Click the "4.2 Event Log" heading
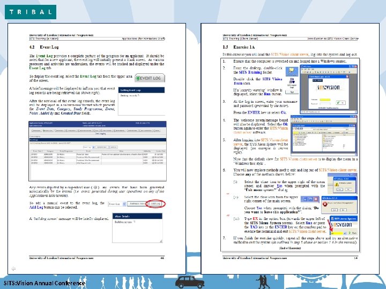The image size is (386, 289). 44,47
